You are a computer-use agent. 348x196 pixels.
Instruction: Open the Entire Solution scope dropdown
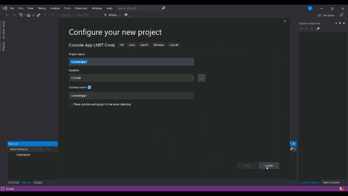click(41, 149)
